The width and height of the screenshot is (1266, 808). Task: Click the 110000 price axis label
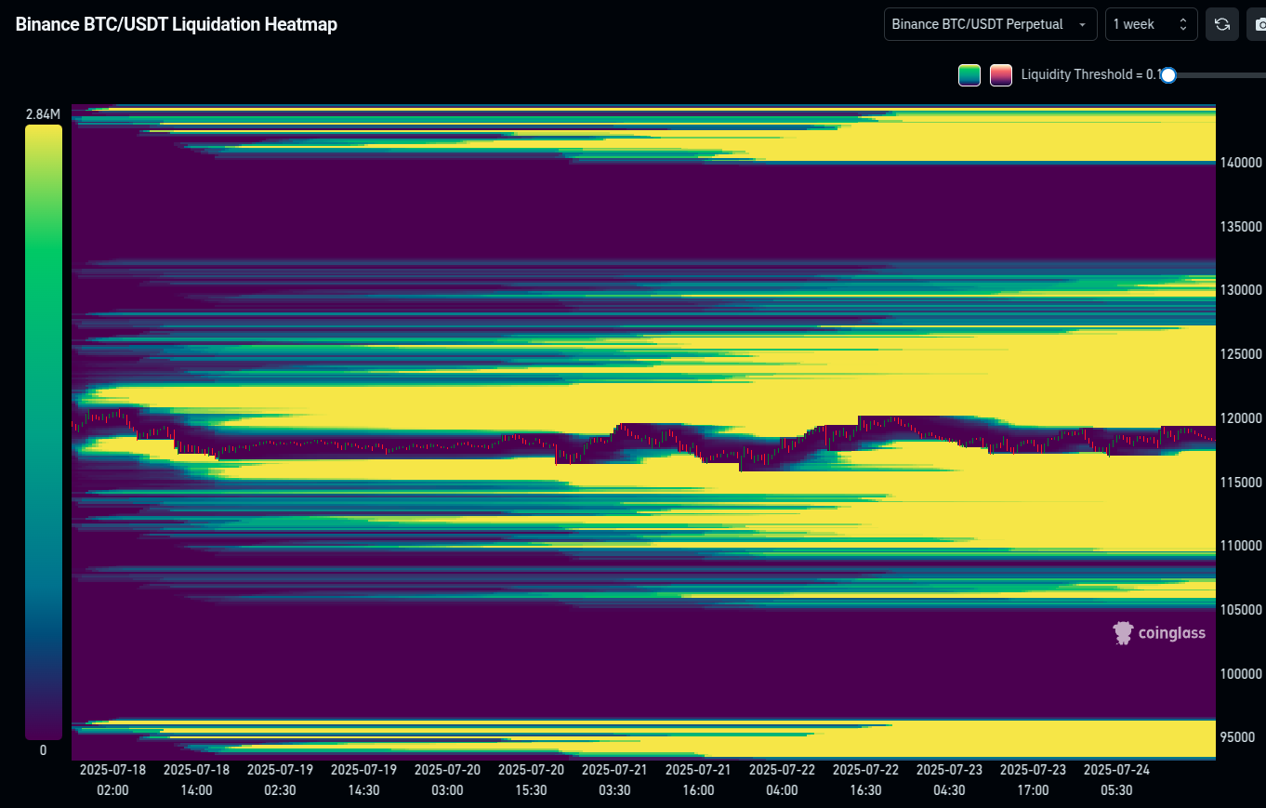coord(1241,546)
